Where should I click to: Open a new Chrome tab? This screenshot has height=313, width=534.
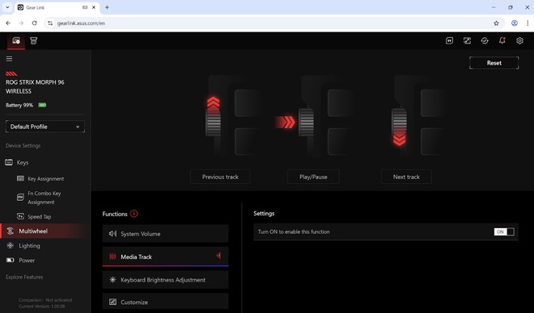coord(107,7)
